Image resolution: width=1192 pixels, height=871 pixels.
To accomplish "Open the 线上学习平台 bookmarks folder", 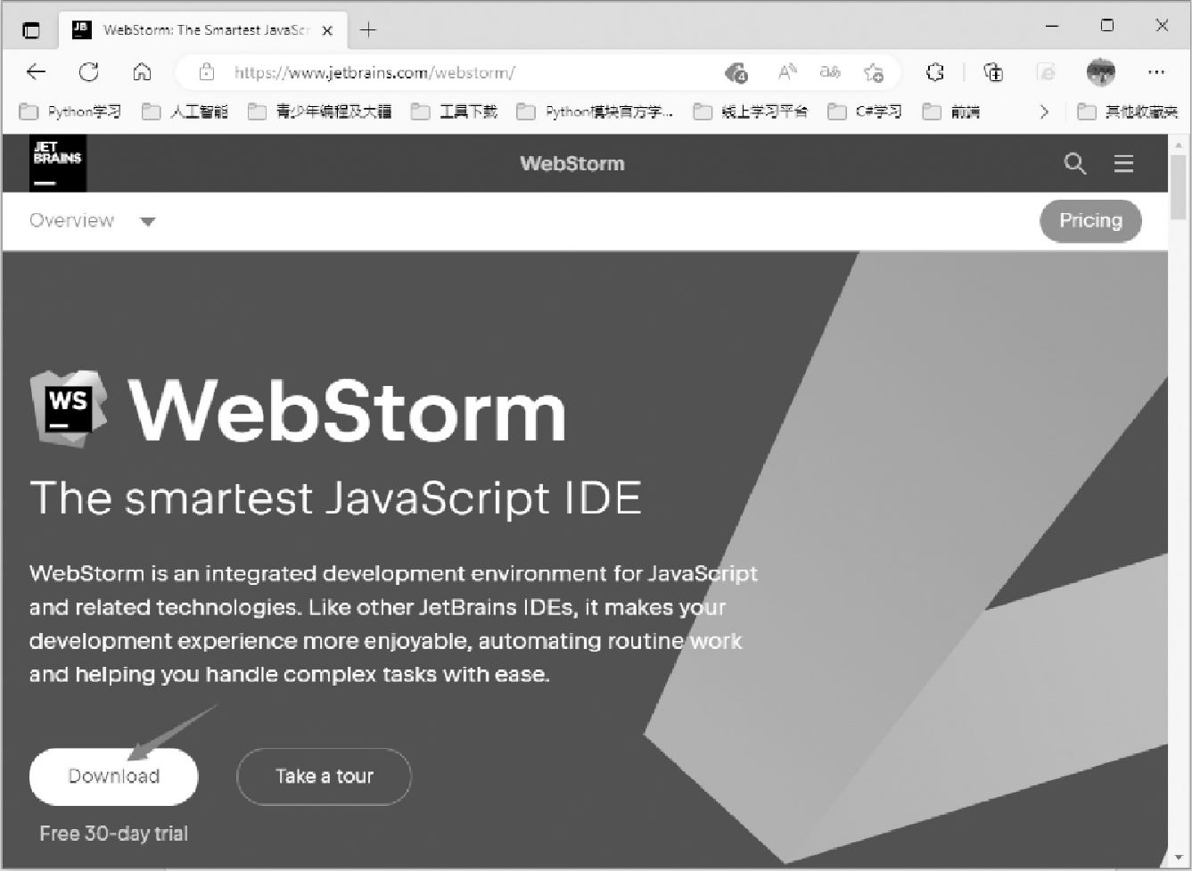I will [x=751, y=112].
